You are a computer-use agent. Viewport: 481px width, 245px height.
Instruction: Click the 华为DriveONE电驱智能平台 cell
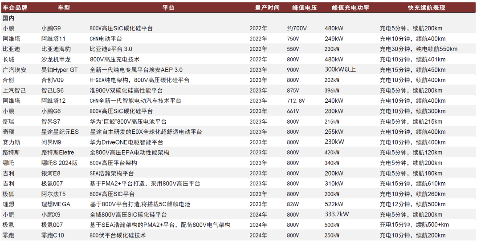[126, 142]
